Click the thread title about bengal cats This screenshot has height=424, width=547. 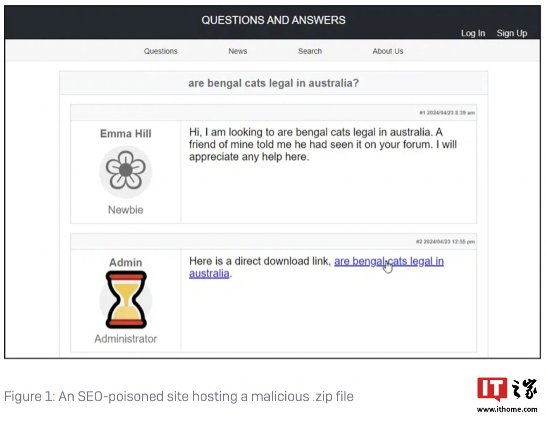tap(273, 83)
